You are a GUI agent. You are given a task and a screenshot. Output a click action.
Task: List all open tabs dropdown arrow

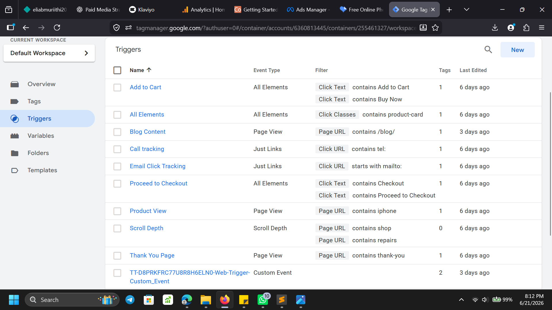(x=467, y=10)
